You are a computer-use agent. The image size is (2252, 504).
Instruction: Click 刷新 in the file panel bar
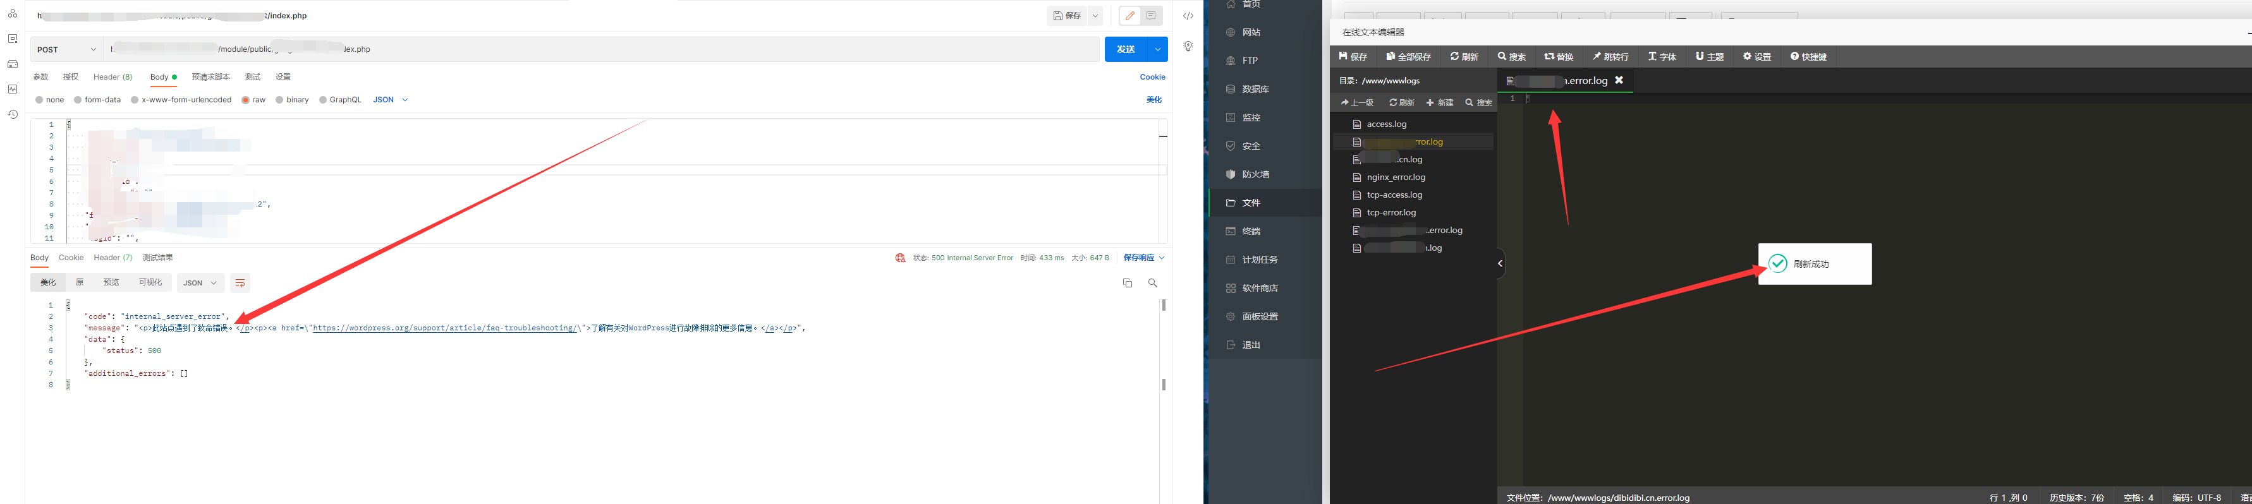click(x=1401, y=103)
